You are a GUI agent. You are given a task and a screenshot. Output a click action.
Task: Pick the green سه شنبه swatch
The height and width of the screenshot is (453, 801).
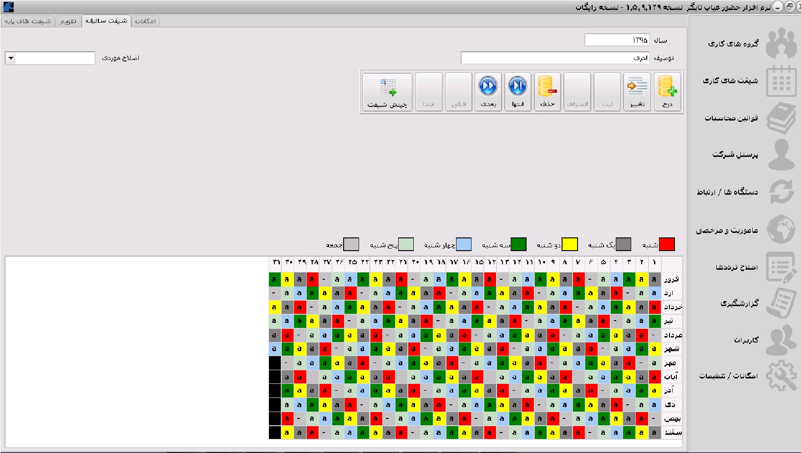[x=518, y=244]
